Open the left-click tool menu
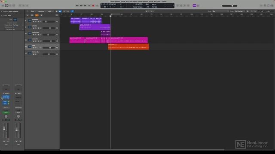The height and width of the screenshot is (154, 275). coord(147,12)
